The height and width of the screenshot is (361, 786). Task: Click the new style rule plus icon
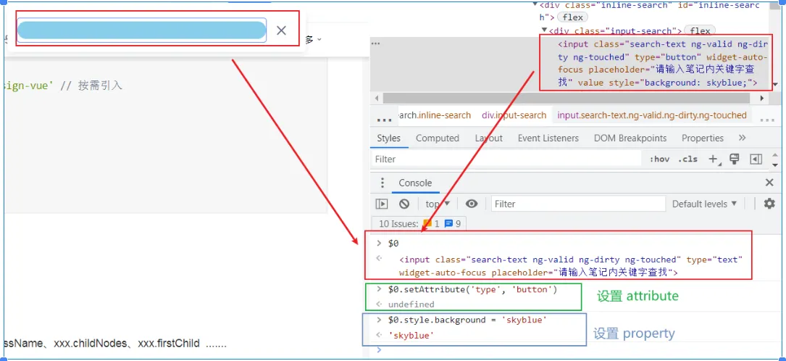[714, 159]
